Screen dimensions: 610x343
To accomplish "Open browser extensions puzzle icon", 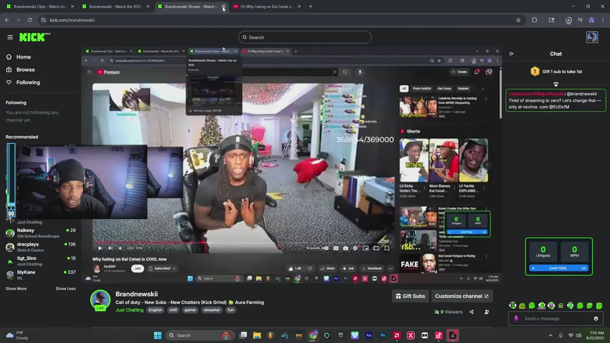I will coord(534,20).
